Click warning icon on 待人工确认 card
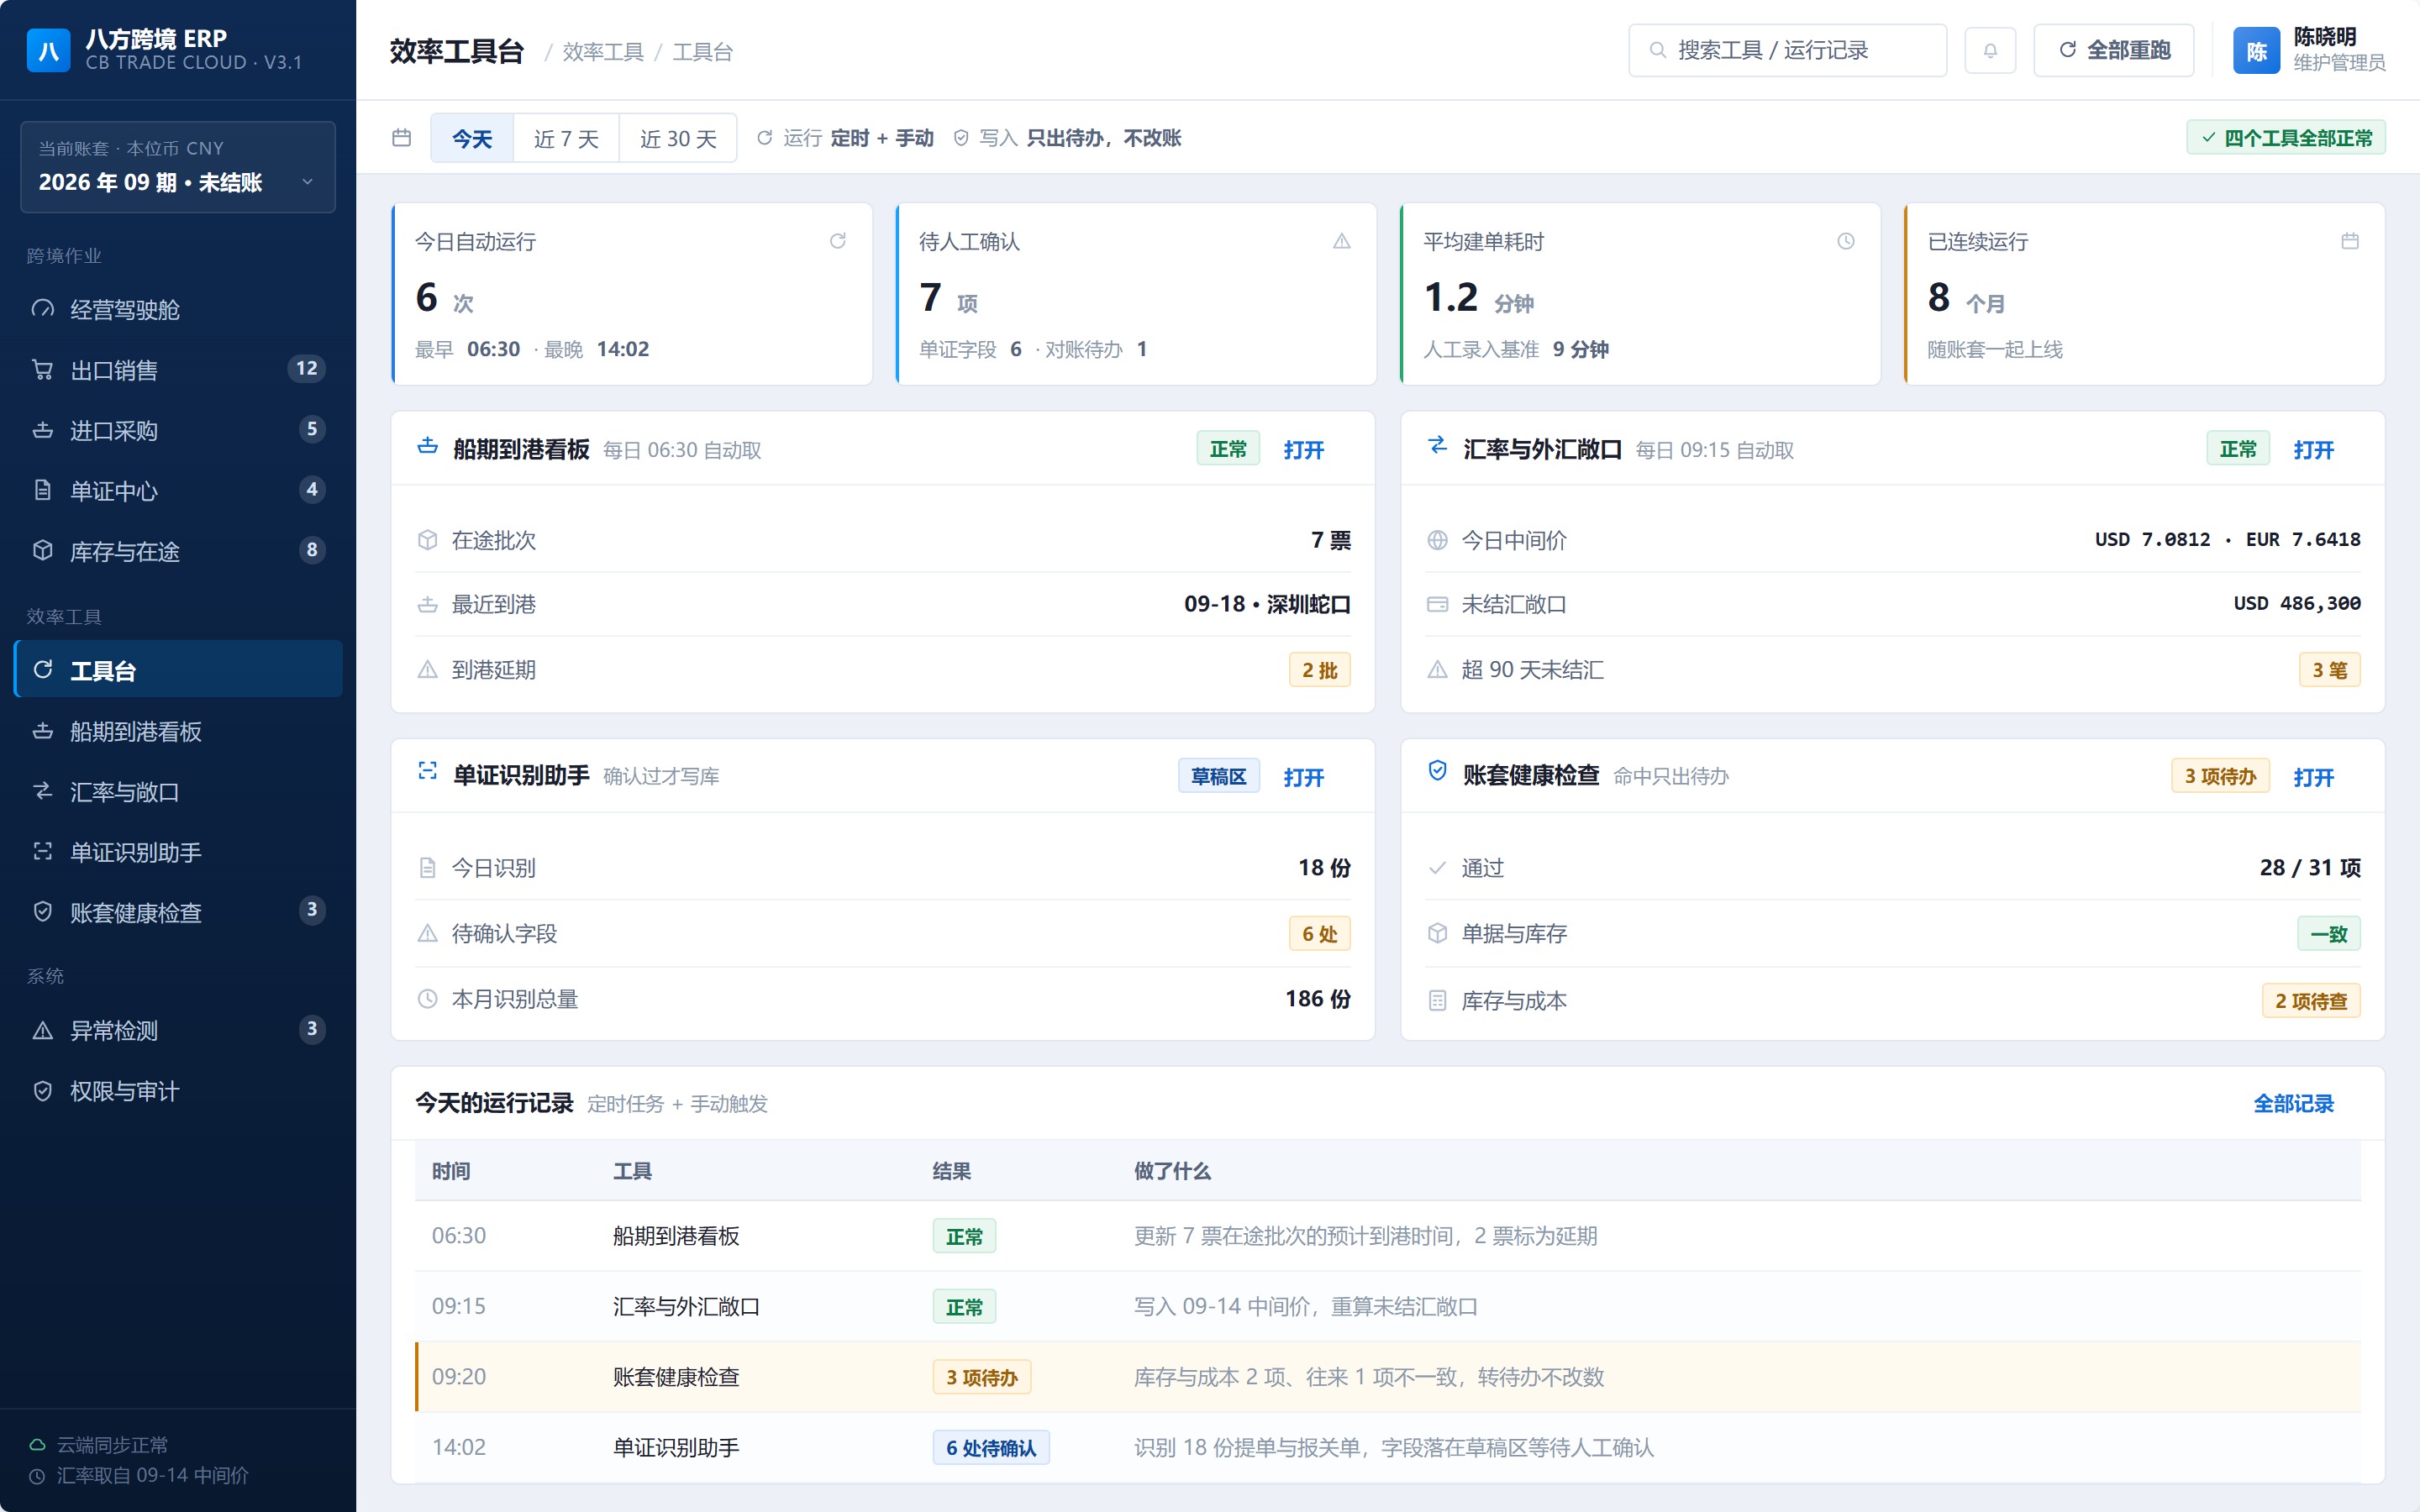Viewport: 2420px width, 1512px height. click(x=1342, y=241)
